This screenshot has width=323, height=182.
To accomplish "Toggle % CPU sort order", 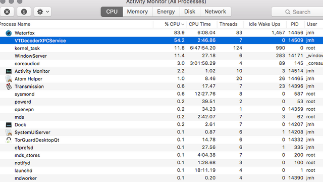I will click(170, 24).
